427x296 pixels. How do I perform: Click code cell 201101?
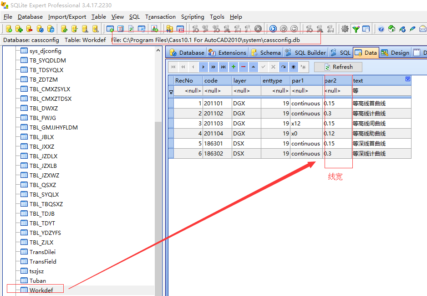(217, 104)
